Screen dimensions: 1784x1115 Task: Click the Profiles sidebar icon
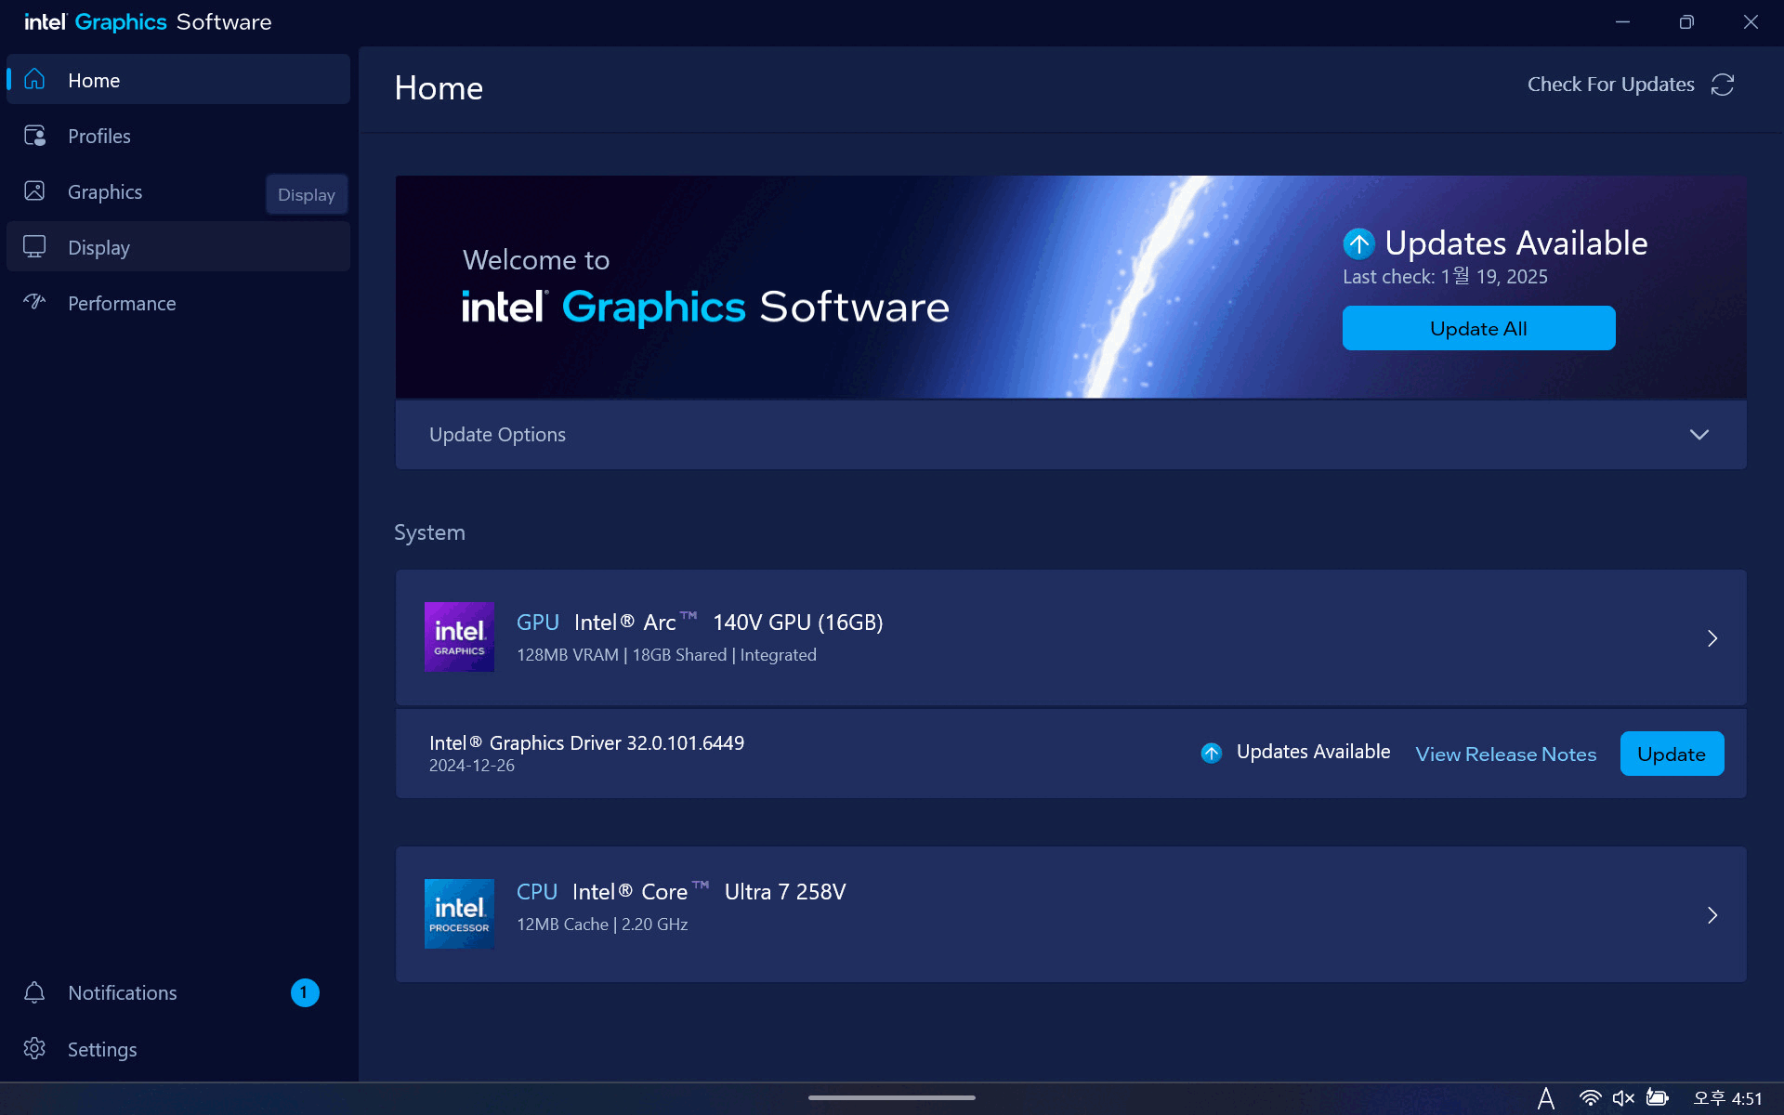tap(34, 136)
